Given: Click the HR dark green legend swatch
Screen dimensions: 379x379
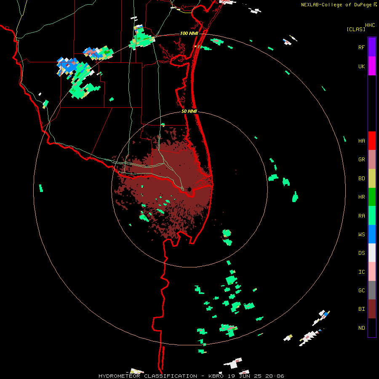Looking at the screenshot, I should 372,197.
